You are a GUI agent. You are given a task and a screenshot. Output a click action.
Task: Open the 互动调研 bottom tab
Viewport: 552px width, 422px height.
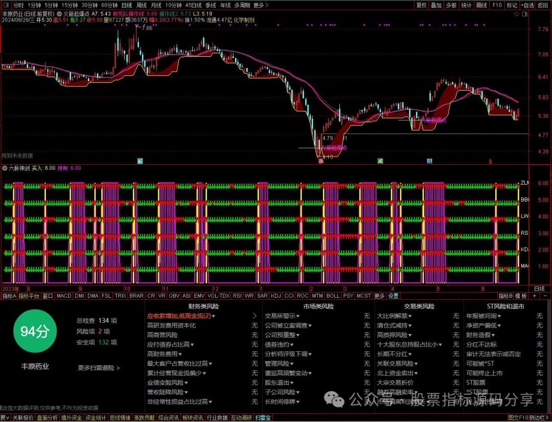click(241, 418)
